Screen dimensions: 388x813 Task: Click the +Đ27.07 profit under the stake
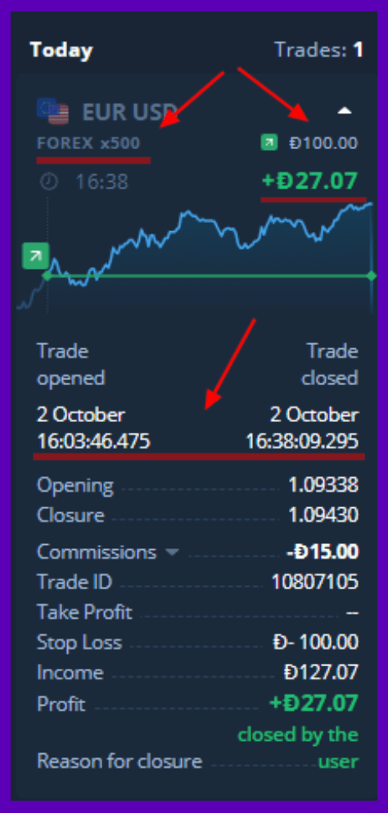coord(309,181)
